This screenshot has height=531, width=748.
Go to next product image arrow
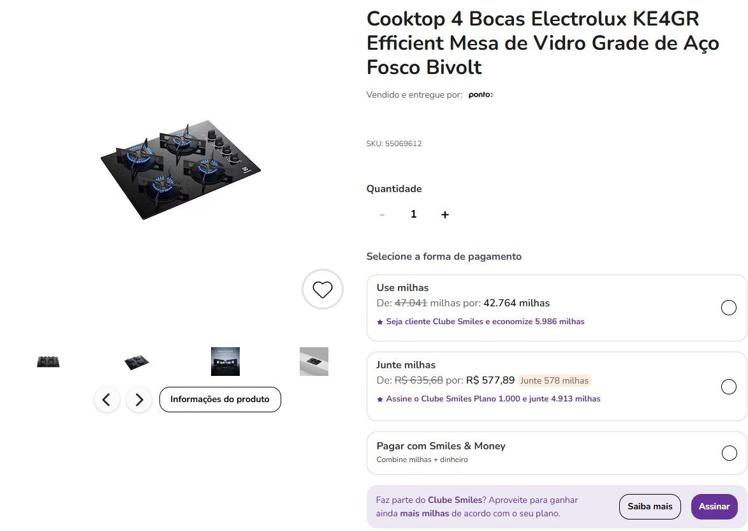tap(139, 400)
